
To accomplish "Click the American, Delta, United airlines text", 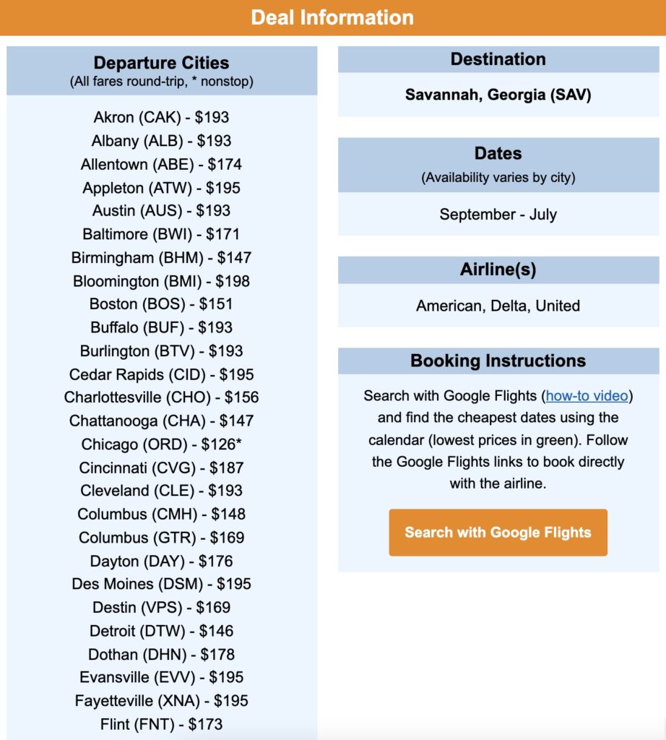I will pos(498,306).
